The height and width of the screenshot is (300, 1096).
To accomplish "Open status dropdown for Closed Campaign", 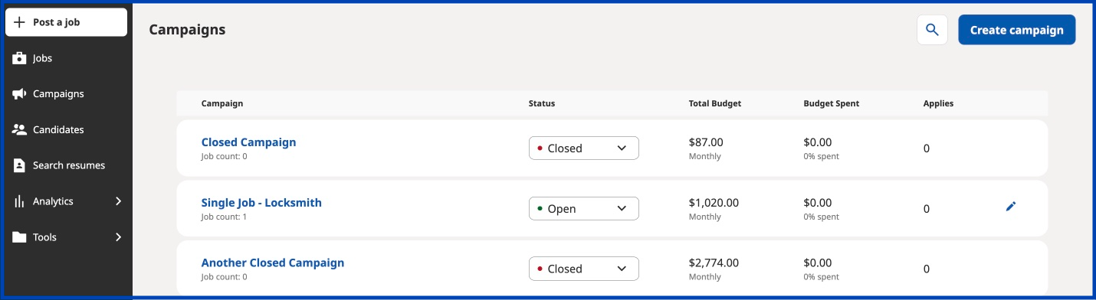I will [584, 148].
